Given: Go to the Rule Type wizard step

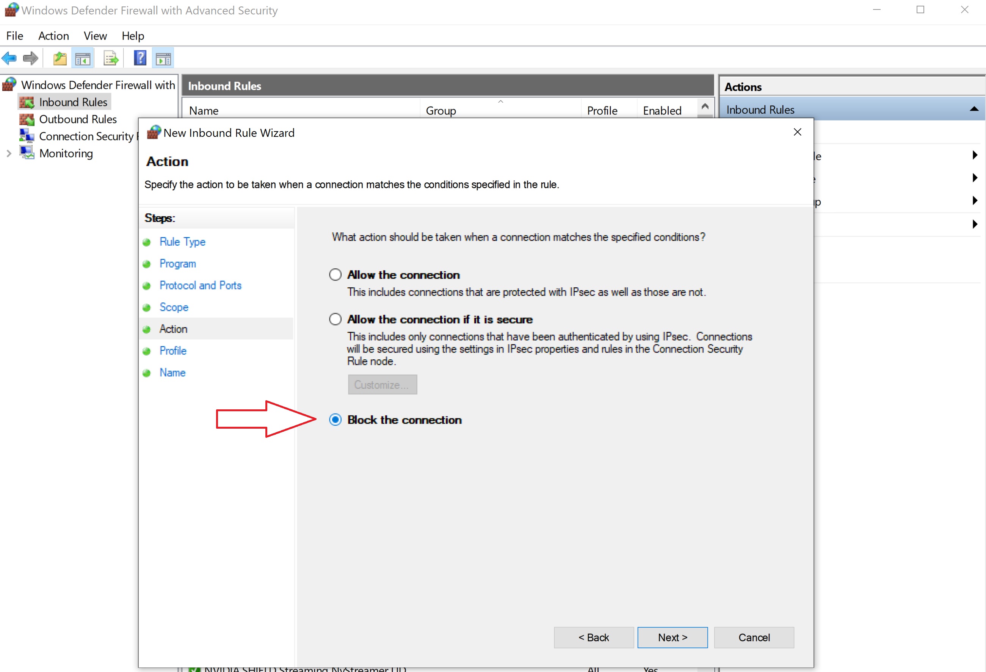Looking at the screenshot, I should 182,242.
